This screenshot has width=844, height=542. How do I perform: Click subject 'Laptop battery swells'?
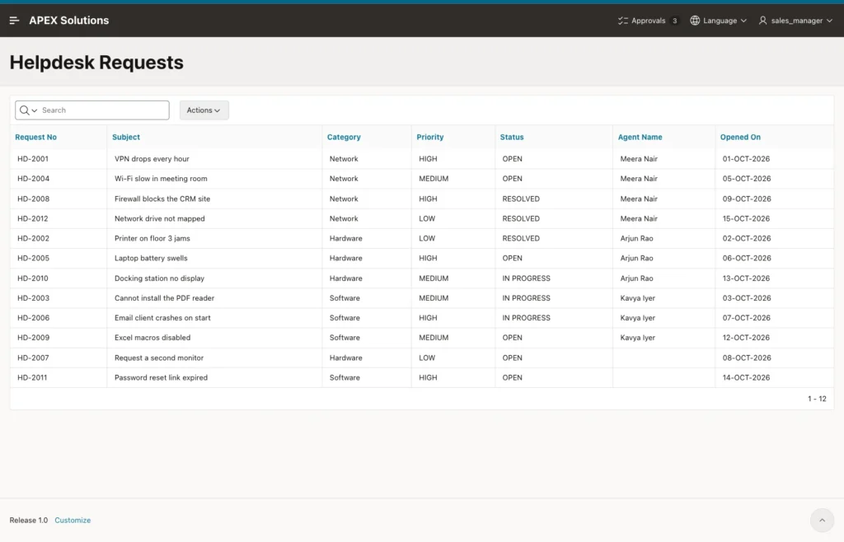tap(152, 258)
